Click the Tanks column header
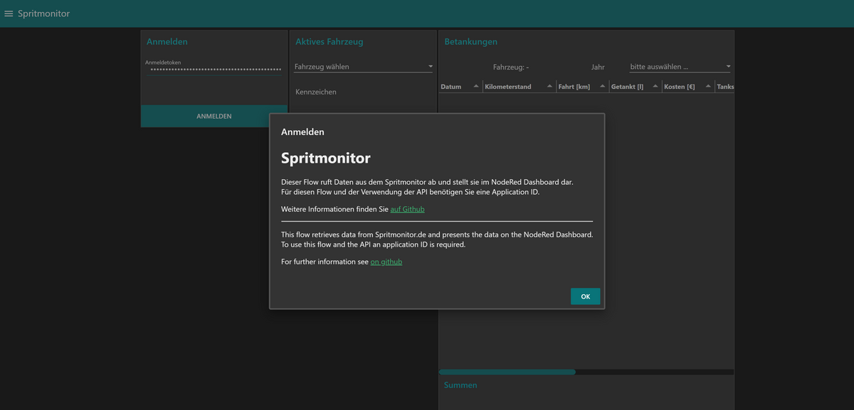 pos(725,87)
